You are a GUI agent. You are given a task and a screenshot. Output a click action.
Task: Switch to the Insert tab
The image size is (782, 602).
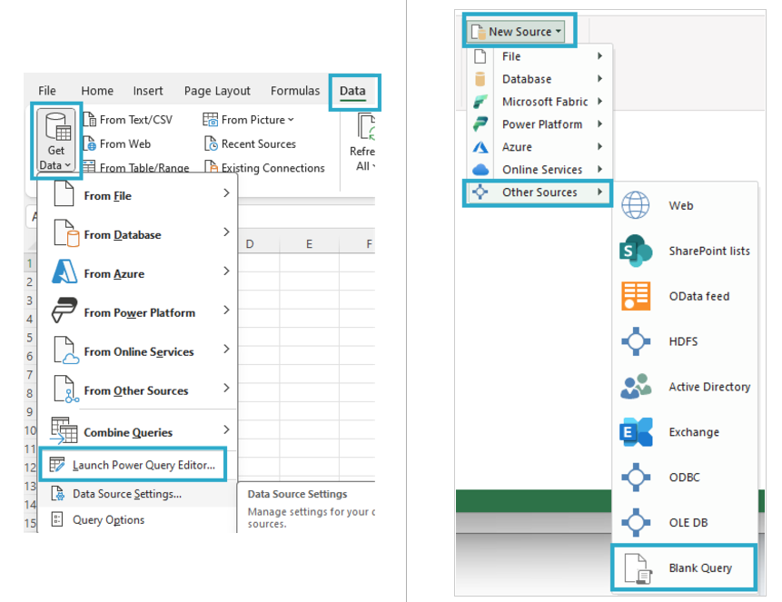148,91
